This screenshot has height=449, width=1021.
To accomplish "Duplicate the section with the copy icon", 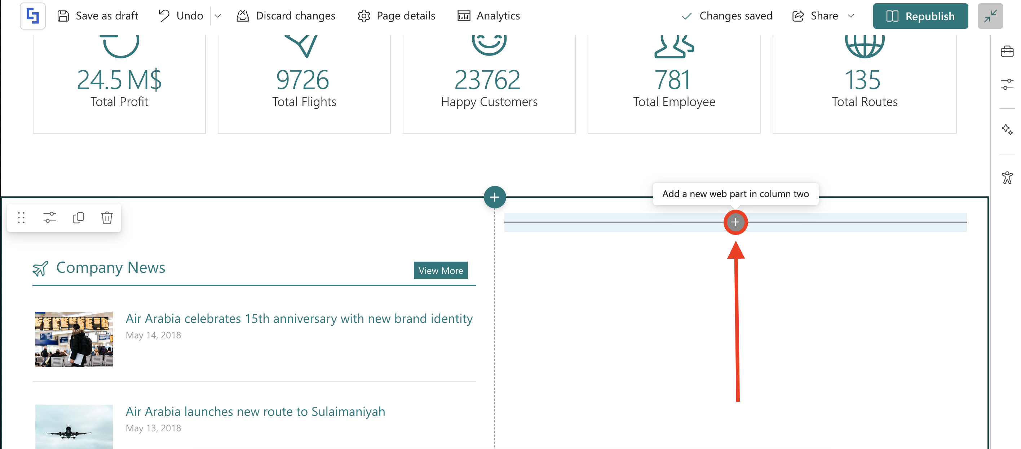I will (79, 218).
